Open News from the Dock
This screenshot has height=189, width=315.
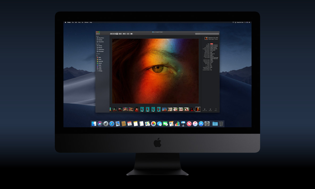(189, 124)
